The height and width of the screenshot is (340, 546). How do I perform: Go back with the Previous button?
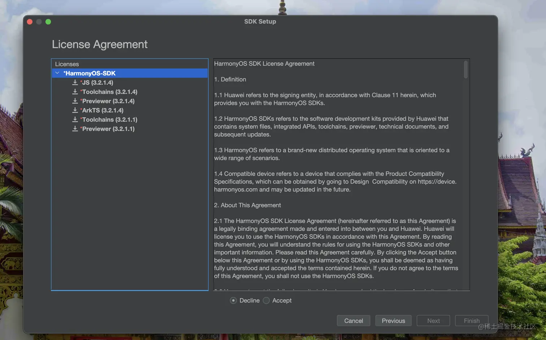pos(393,321)
